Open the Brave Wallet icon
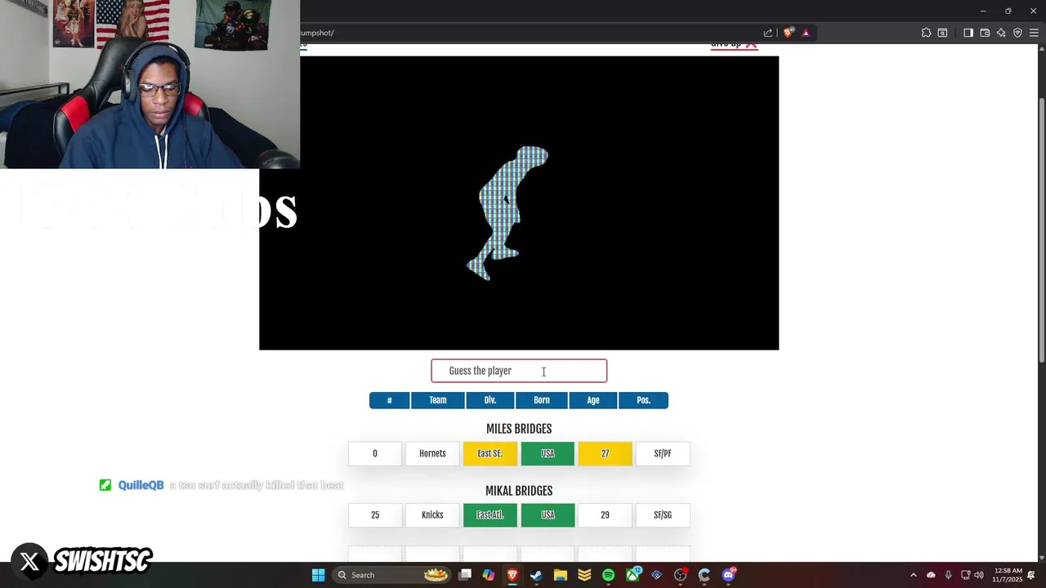Viewport: 1046px width, 588px height. tap(985, 33)
